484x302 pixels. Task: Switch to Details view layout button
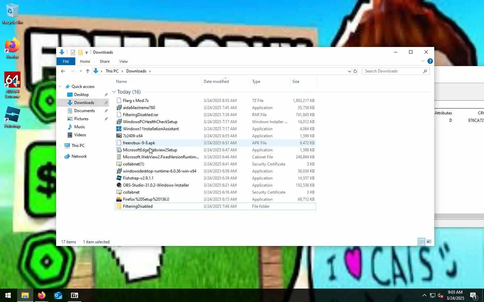(421, 242)
